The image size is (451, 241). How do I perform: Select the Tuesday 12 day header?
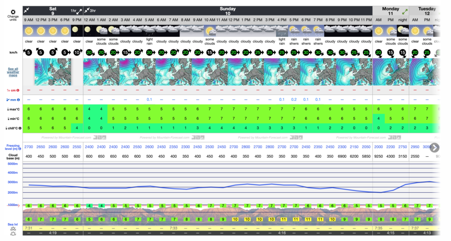click(x=426, y=11)
